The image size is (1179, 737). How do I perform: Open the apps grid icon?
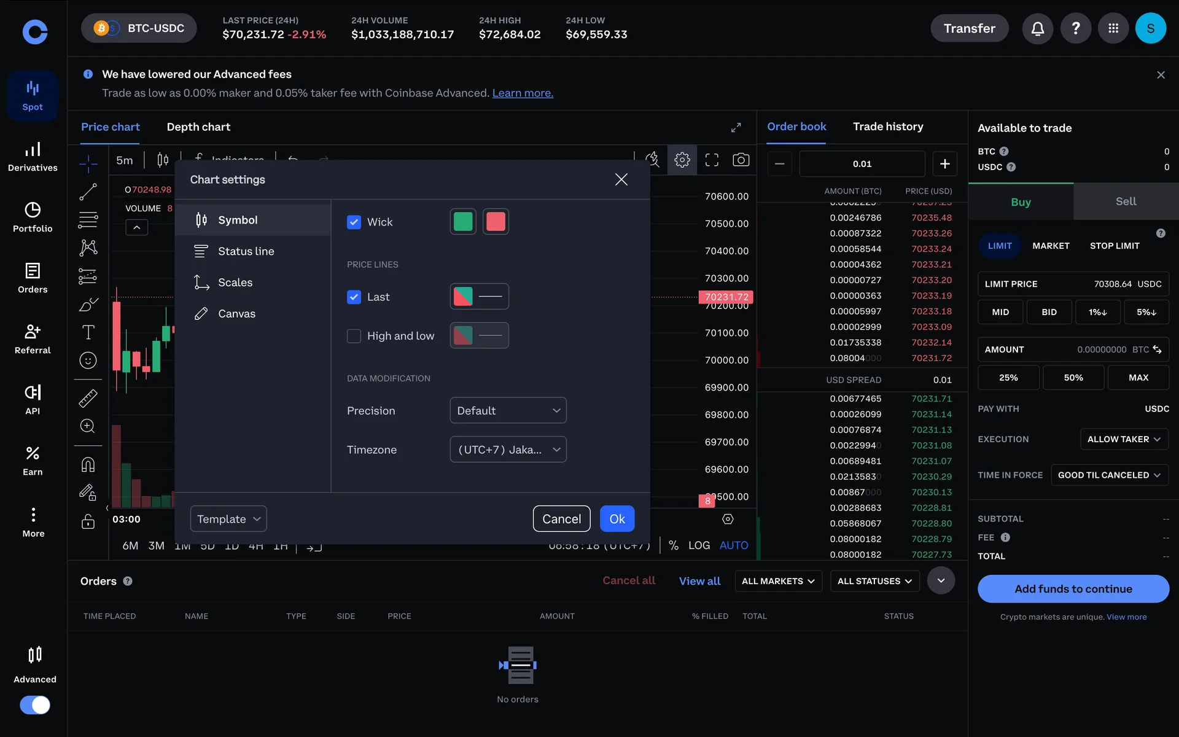1113,28
